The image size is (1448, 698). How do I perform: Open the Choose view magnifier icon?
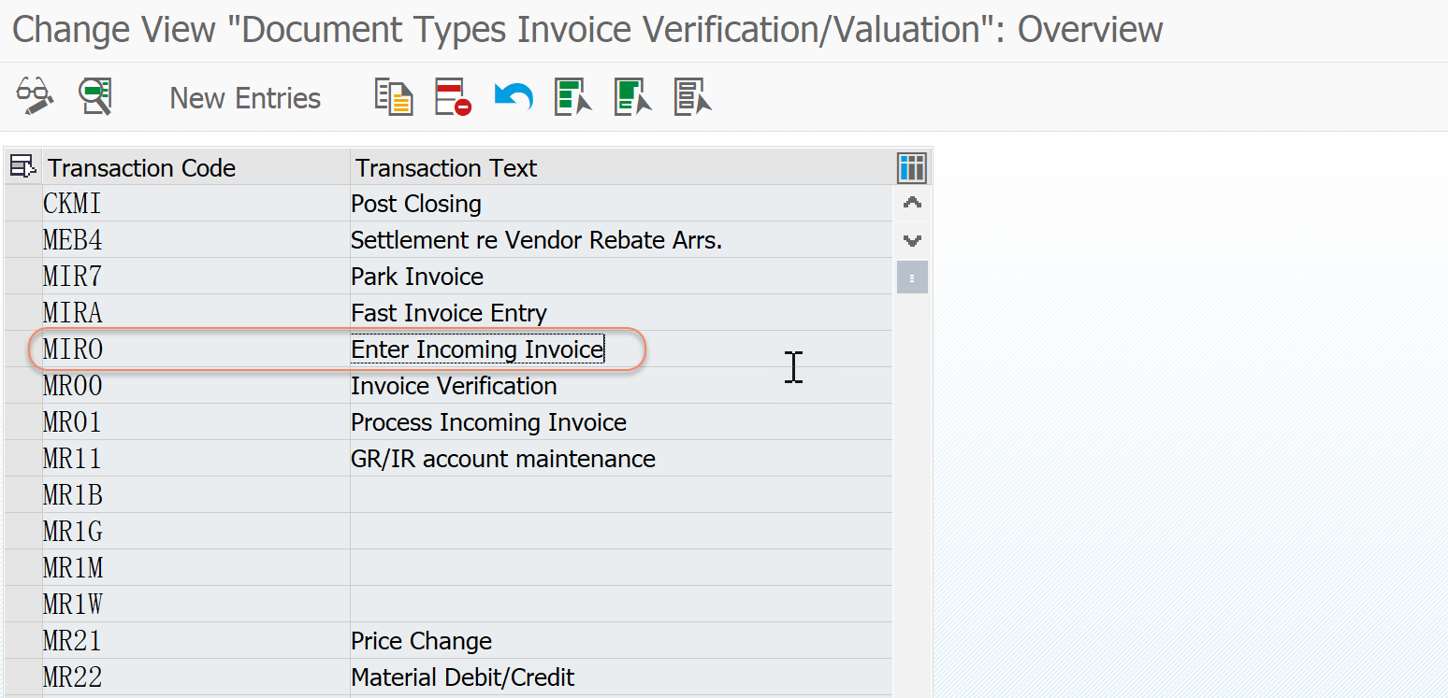pyautogui.click(x=96, y=96)
